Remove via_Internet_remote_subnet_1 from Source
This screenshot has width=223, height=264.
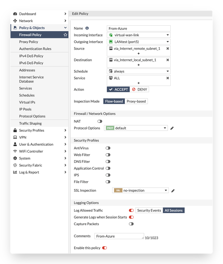click(167, 49)
